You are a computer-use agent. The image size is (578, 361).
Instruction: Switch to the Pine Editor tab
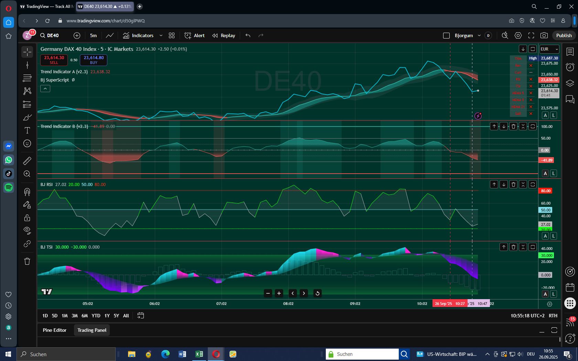coord(54,330)
